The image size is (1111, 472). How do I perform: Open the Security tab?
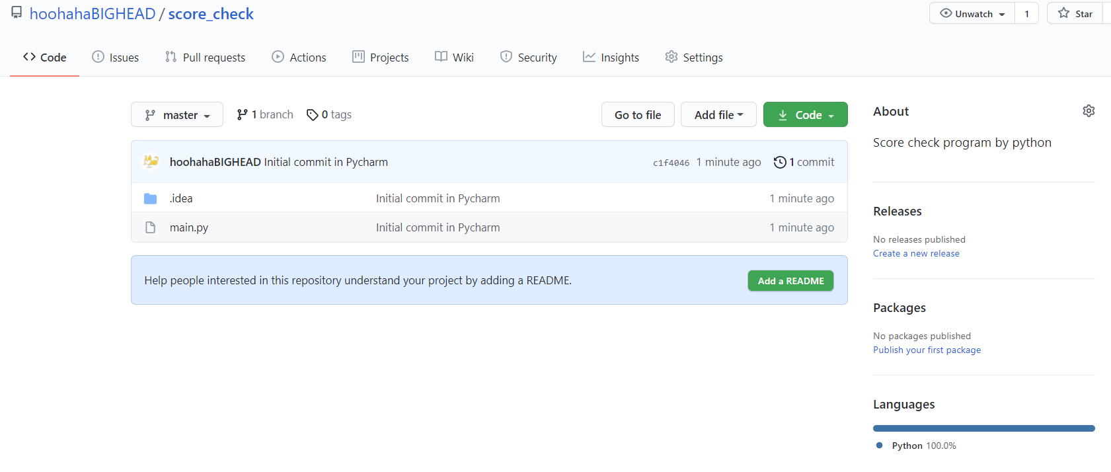click(529, 58)
